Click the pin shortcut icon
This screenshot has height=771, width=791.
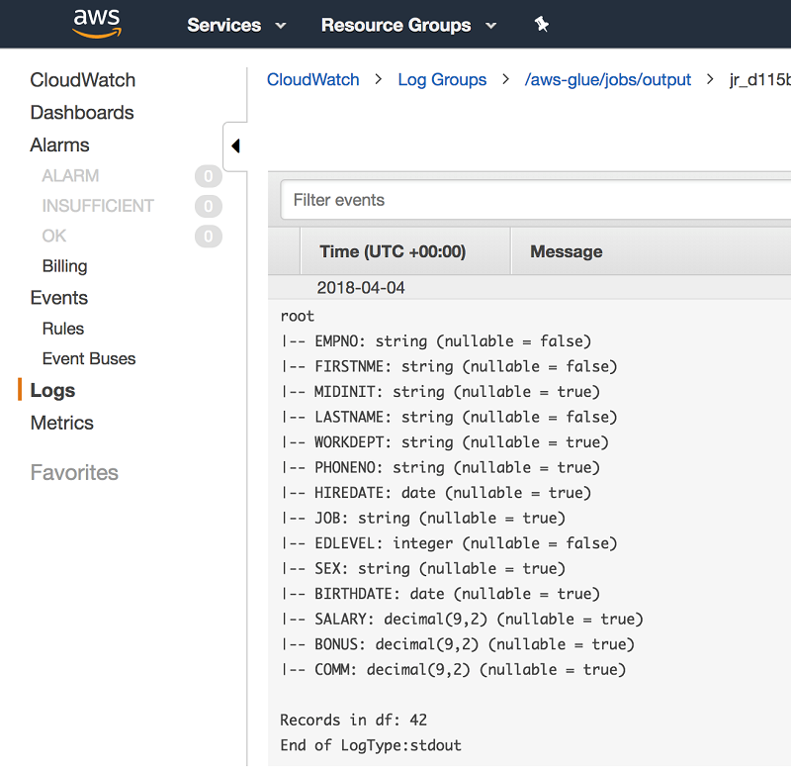(x=541, y=25)
